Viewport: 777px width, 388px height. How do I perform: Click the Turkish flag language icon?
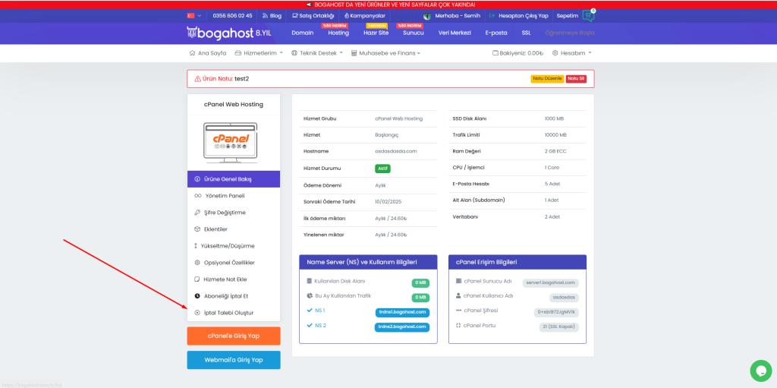click(x=190, y=15)
